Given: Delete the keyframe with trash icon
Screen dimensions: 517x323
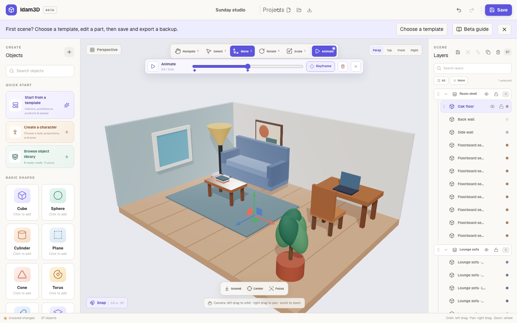Looking at the screenshot, I should click(x=343, y=66).
